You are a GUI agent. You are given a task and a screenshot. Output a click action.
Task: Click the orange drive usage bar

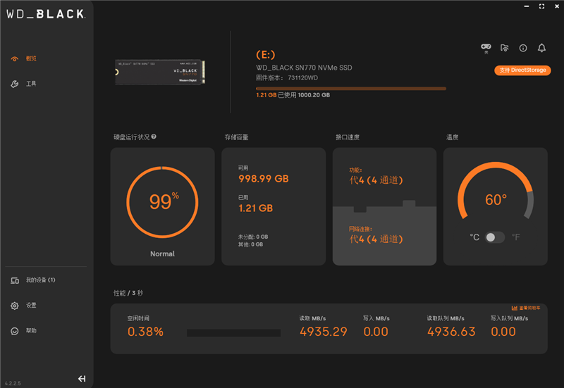click(351, 89)
